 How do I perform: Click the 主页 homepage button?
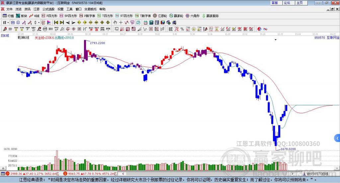pyautogui.click(x=301, y=3)
